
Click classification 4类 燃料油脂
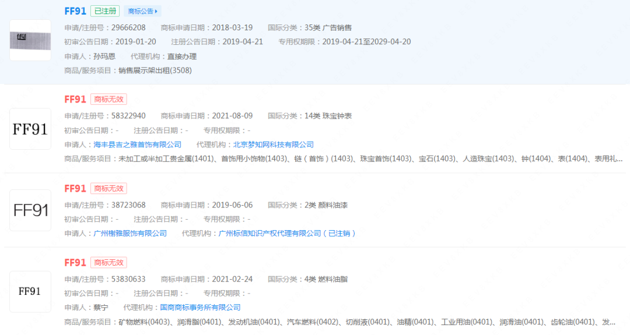[326, 279]
